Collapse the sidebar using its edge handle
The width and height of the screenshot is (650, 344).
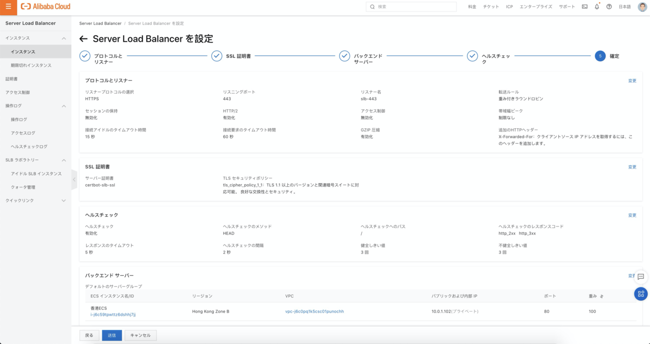[x=74, y=179]
